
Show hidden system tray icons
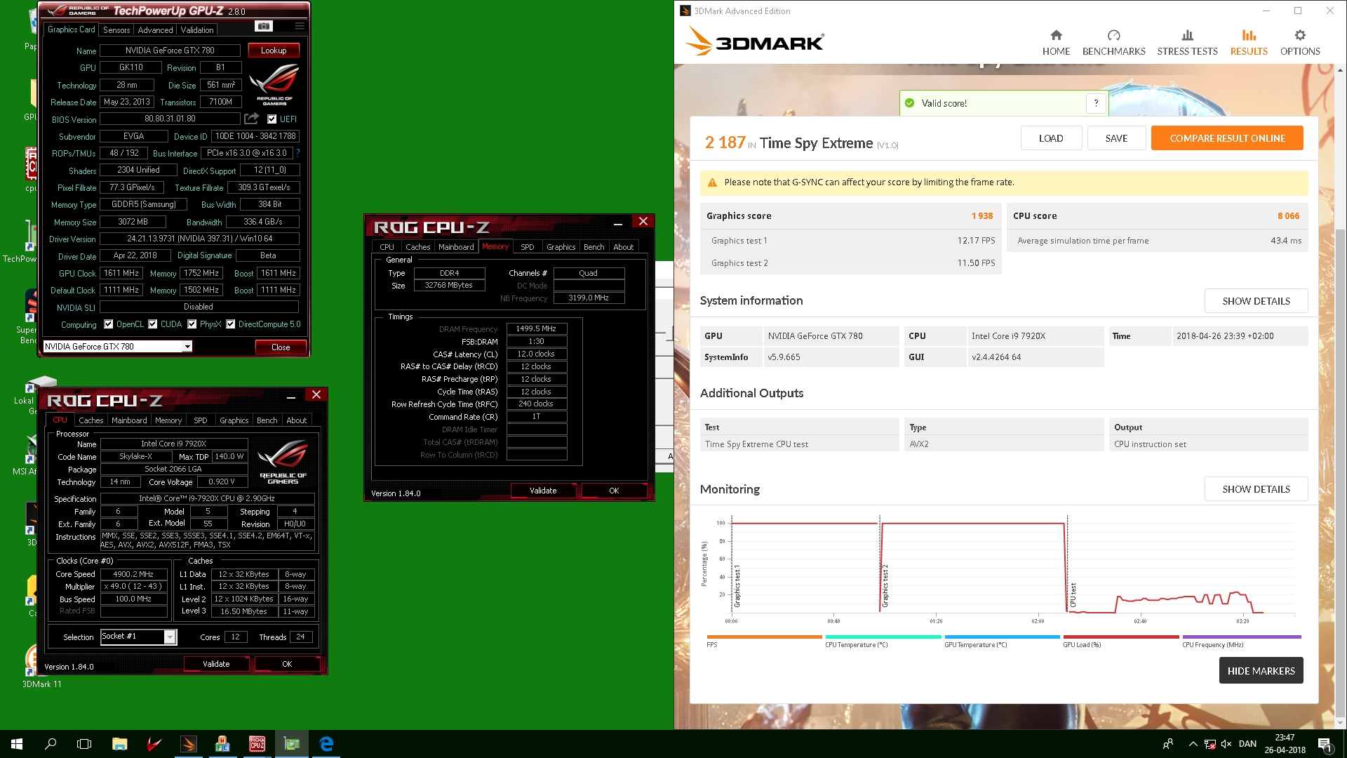coord(1193,744)
